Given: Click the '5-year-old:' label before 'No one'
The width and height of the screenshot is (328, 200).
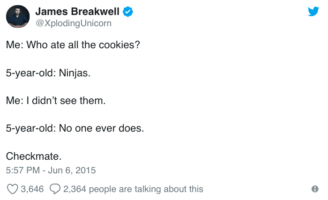Looking at the screenshot, I should (31, 128).
